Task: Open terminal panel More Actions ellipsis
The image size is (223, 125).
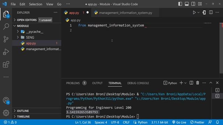Action: (x=204, y=83)
